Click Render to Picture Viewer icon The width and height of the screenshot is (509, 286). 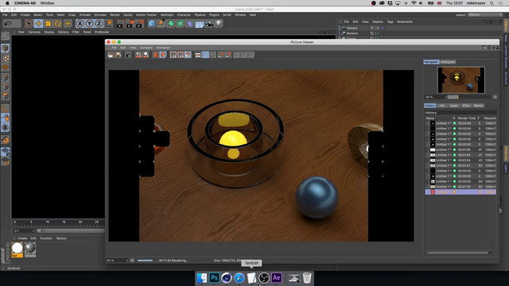pos(130,23)
